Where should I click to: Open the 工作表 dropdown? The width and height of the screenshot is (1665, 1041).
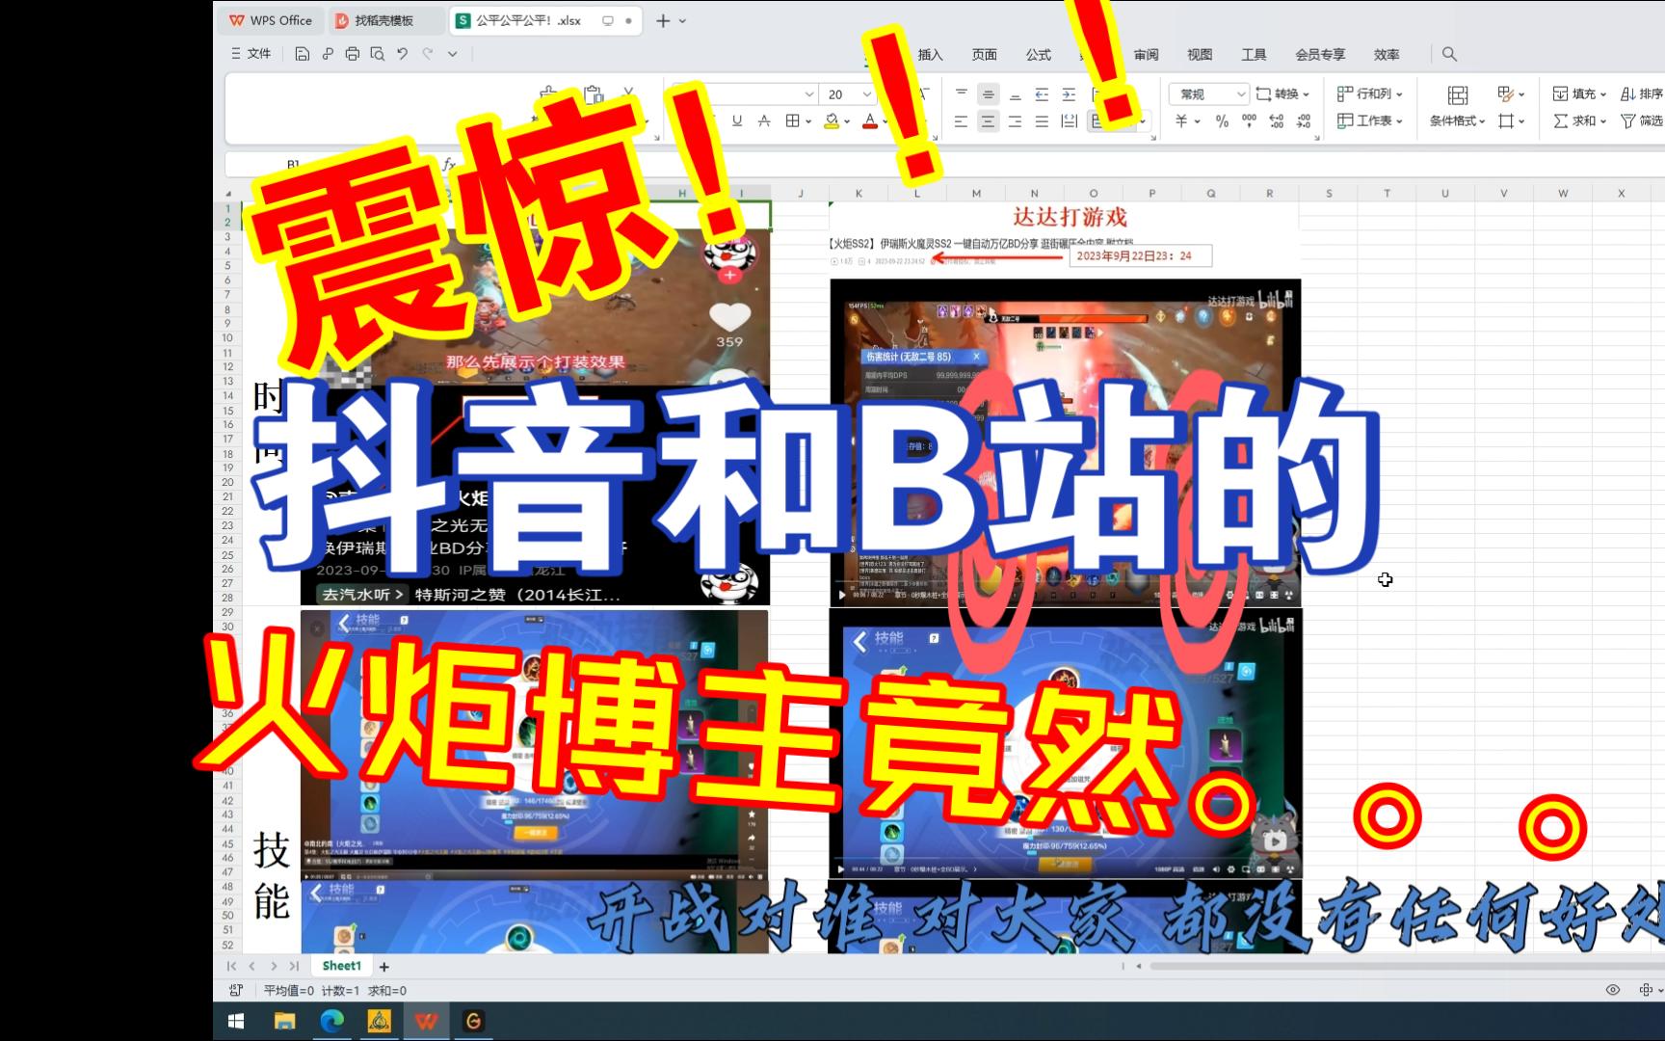[1370, 121]
